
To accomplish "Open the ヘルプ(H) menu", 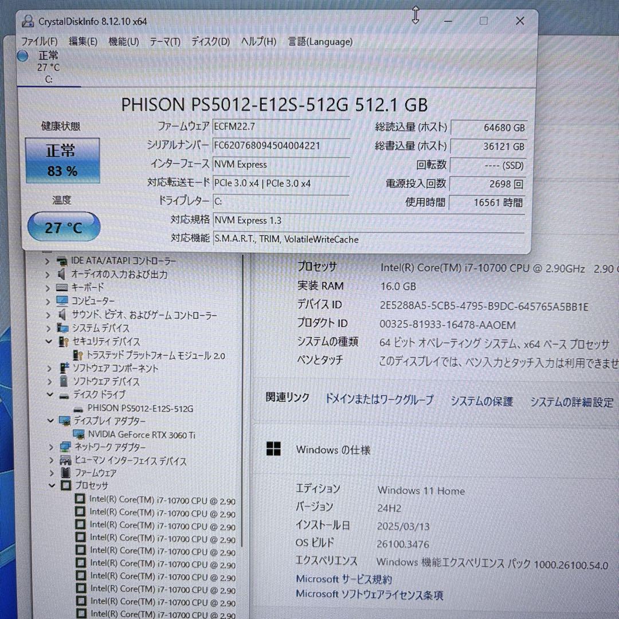I will pos(258,41).
